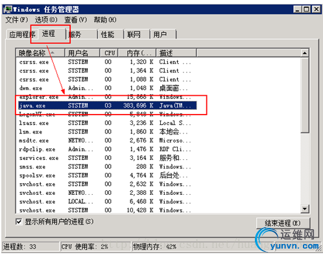This screenshot has height=257, width=323.
Task: Click the CPU 使用率: 2% status entry
Action: (x=96, y=247)
